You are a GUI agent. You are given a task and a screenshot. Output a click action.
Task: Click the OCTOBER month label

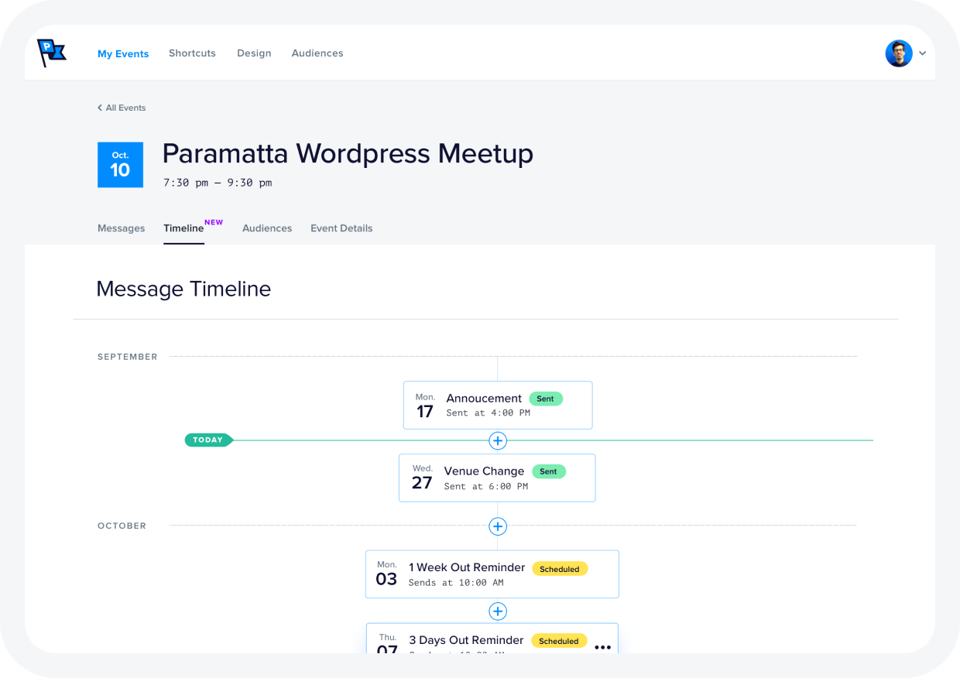point(122,526)
